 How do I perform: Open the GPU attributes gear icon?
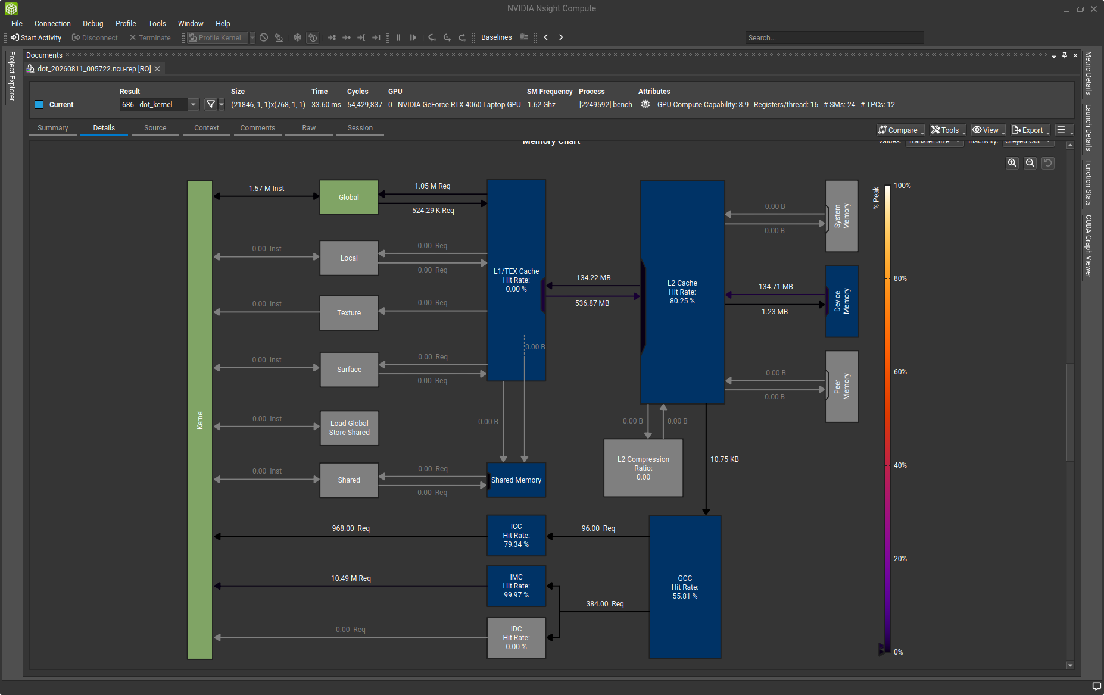coord(645,104)
